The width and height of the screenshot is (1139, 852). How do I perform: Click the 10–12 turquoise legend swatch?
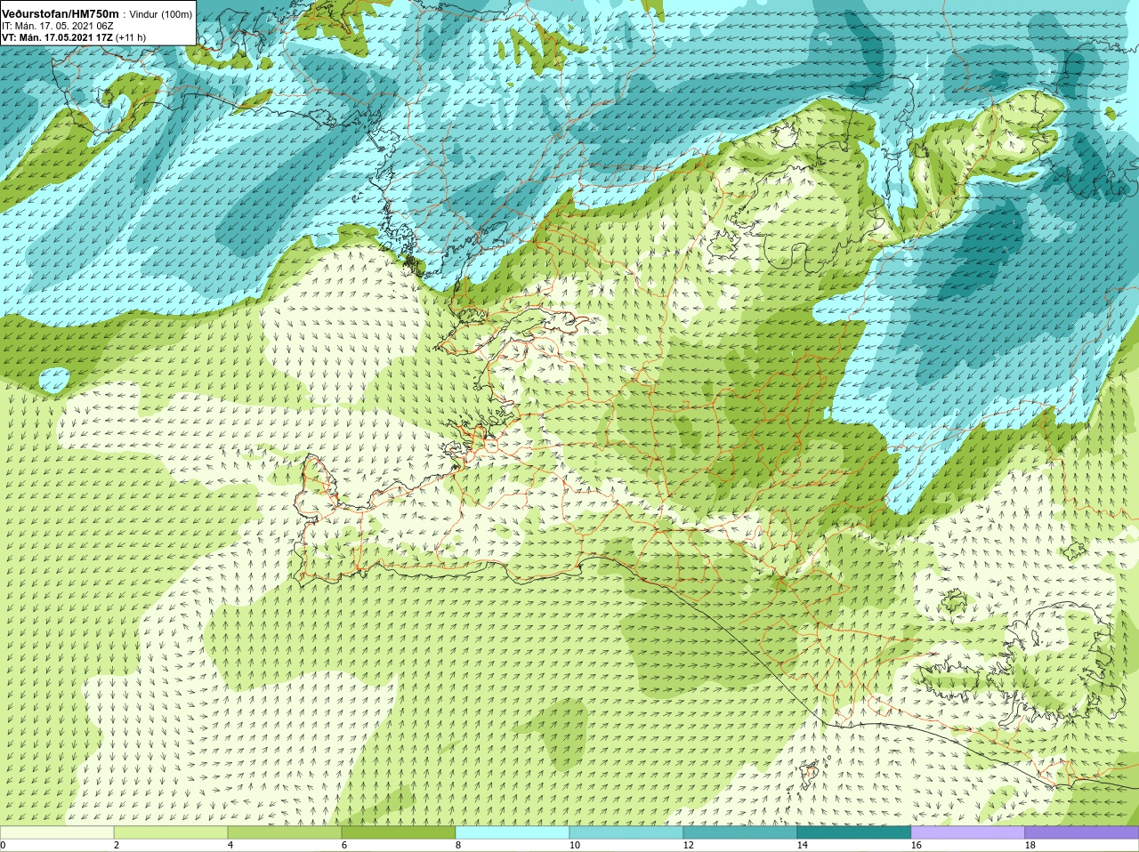pos(626,832)
